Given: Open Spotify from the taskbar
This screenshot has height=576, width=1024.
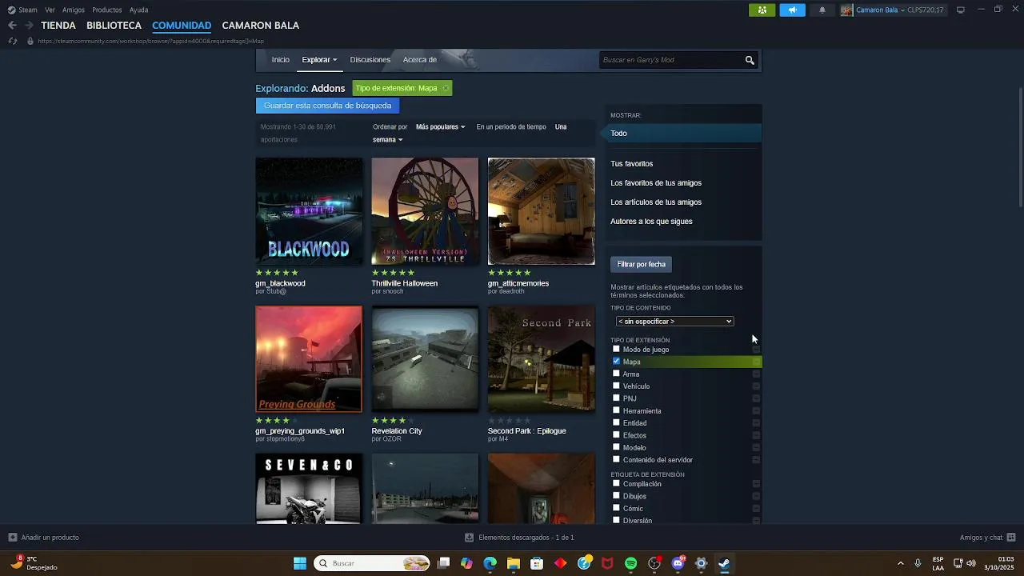Looking at the screenshot, I should click(630, 563).
